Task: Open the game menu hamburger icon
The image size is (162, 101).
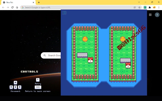Action: (x=64, y=13)
